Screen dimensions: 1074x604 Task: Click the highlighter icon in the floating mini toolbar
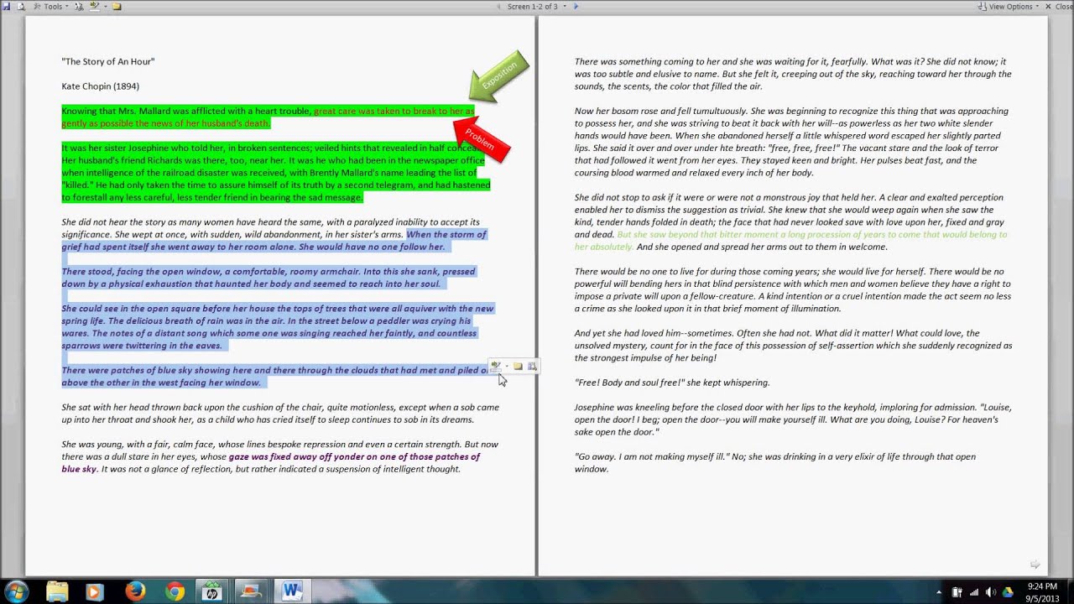496,367
